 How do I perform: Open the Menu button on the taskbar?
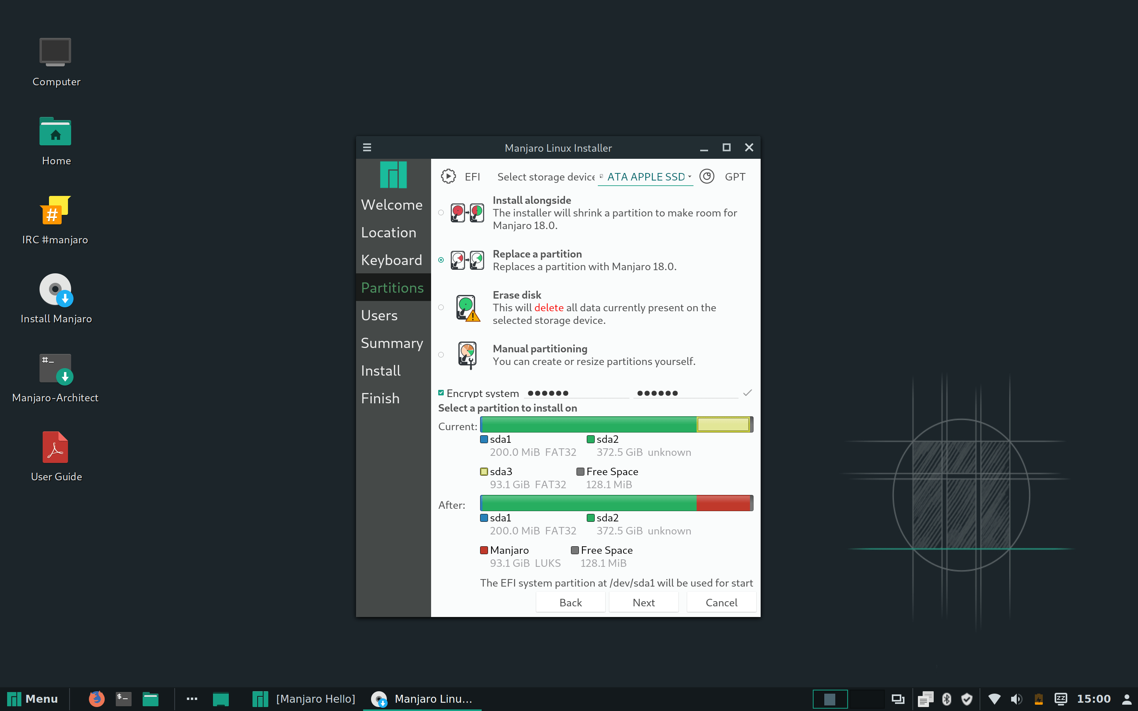pyautogui.click(x=33, y=699)
